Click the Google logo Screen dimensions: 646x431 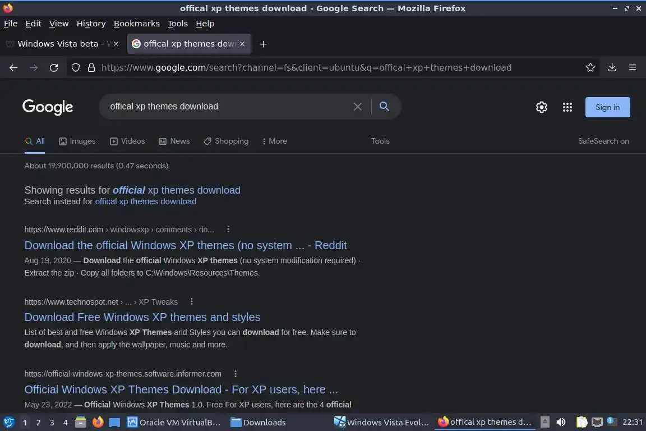pyautogui.click(x=48, y=107)
